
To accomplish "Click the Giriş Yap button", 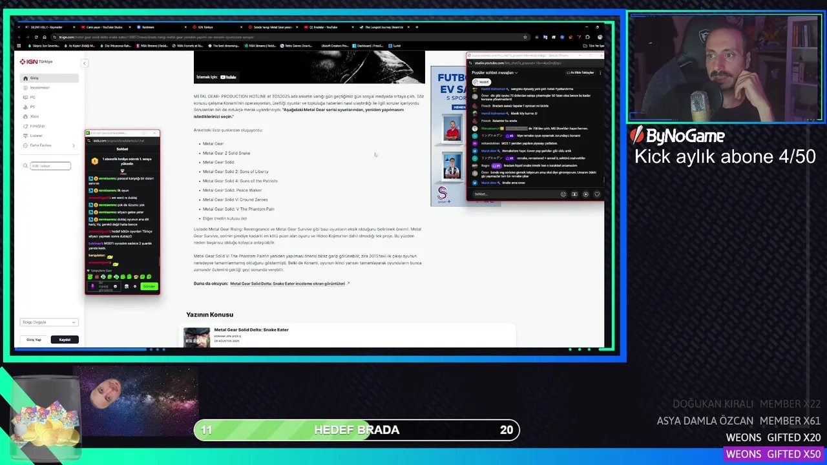I will click(34, 340).
